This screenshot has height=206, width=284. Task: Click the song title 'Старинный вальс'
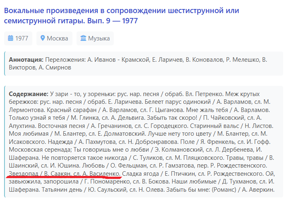pyautogui.click(x=214, y=126)
